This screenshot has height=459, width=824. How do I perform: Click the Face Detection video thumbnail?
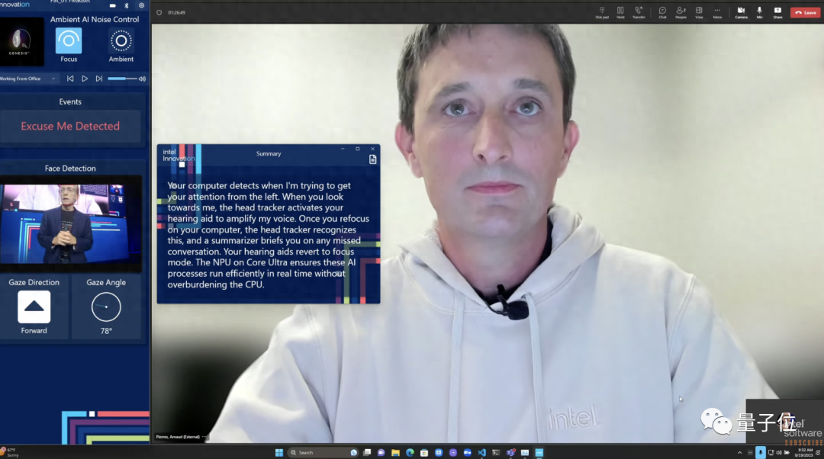click(x=71, y=221)
